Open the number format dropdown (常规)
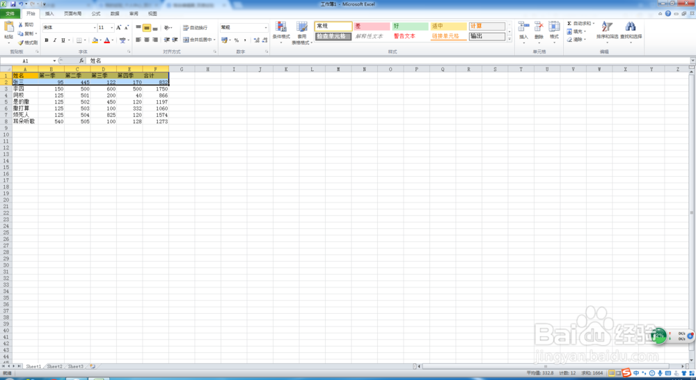The image size is (696, 380). point(266,28)
